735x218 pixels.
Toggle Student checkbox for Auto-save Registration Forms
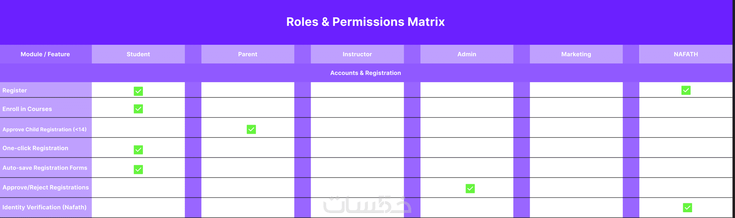pyautogui.click(x=138, y=169)
